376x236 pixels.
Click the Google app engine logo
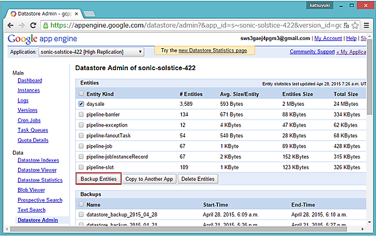click(x=42, y=39)
